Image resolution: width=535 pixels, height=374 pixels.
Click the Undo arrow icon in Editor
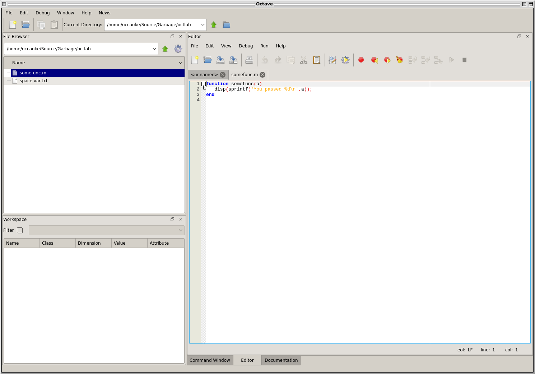(265, 60)
